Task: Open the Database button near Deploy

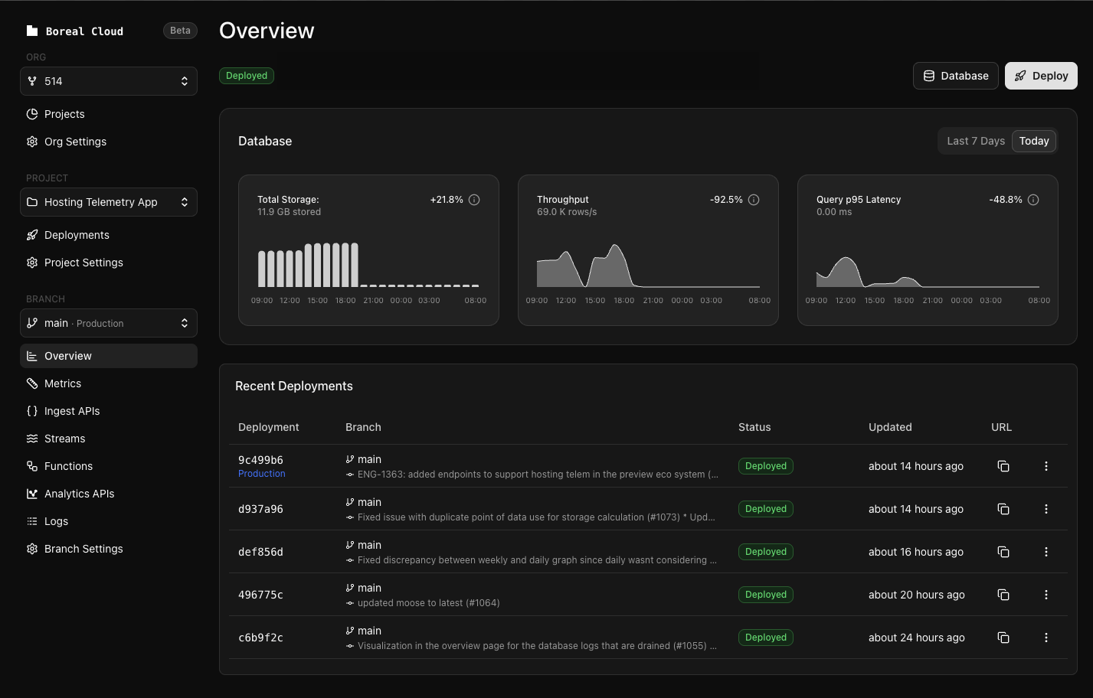Action: [x=955, y=76]
